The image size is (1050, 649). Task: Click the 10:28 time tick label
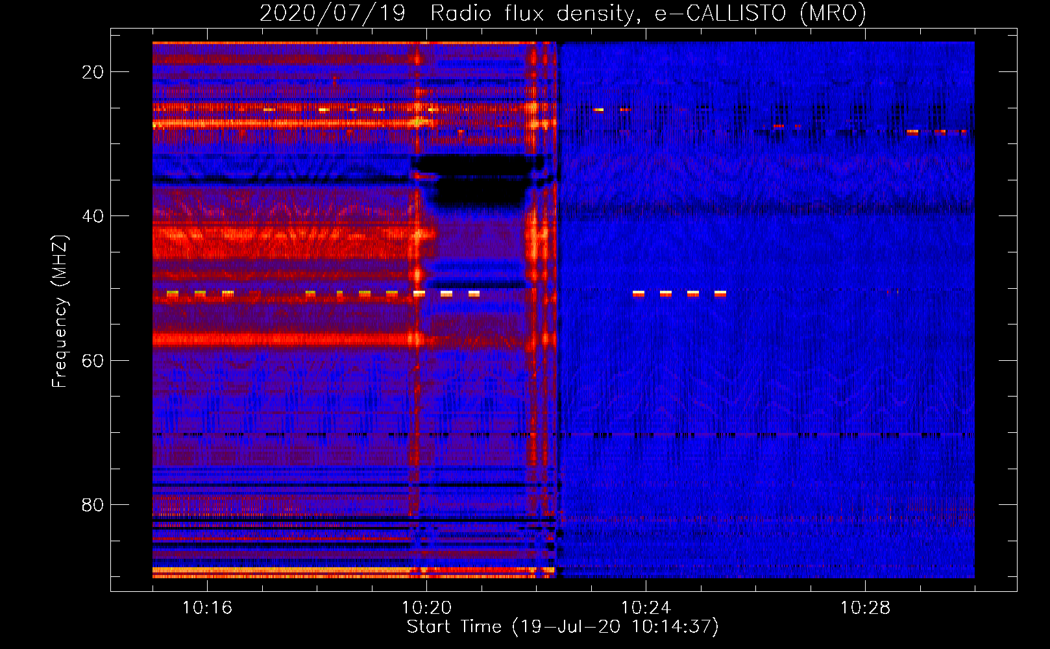865,608
